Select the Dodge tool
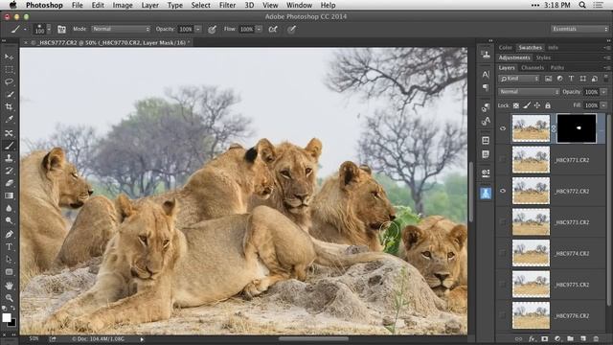The height and width of the screenshot is (345, 613). pyautogui.click(x=9, y=220)
